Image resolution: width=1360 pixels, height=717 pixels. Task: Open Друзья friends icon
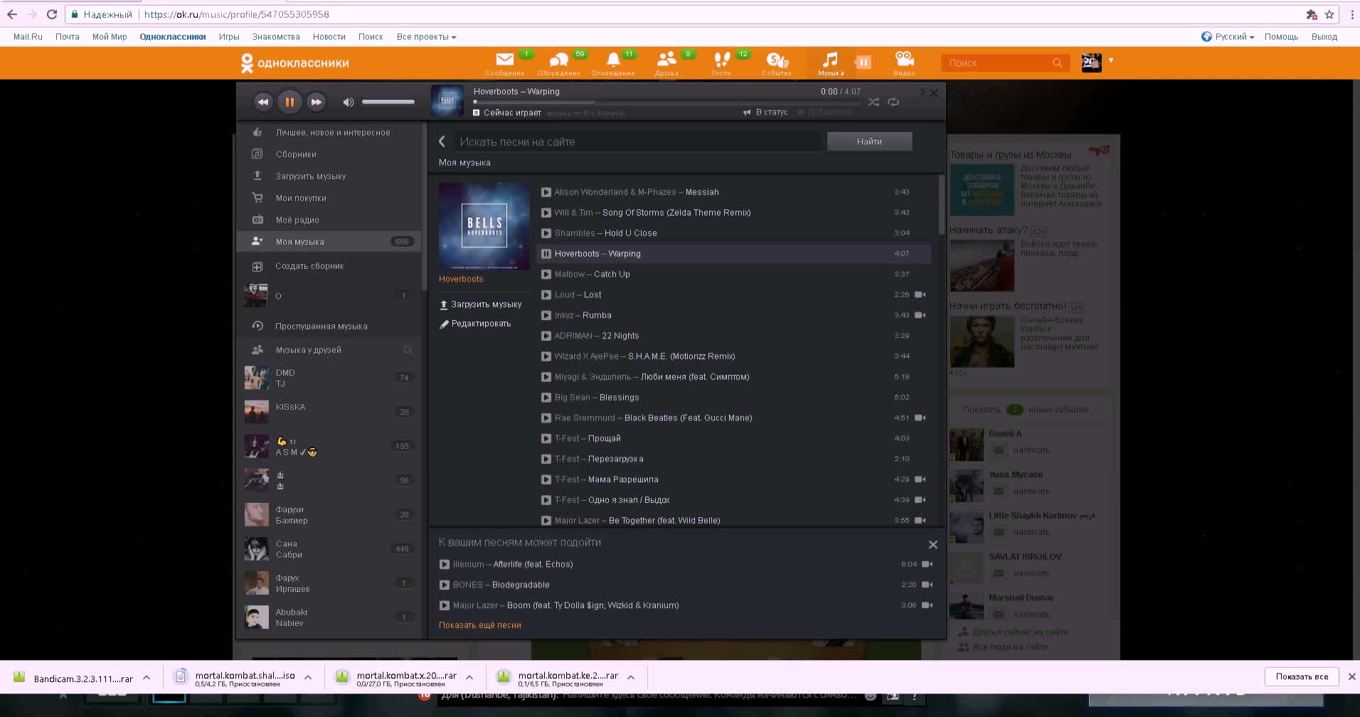666,60
